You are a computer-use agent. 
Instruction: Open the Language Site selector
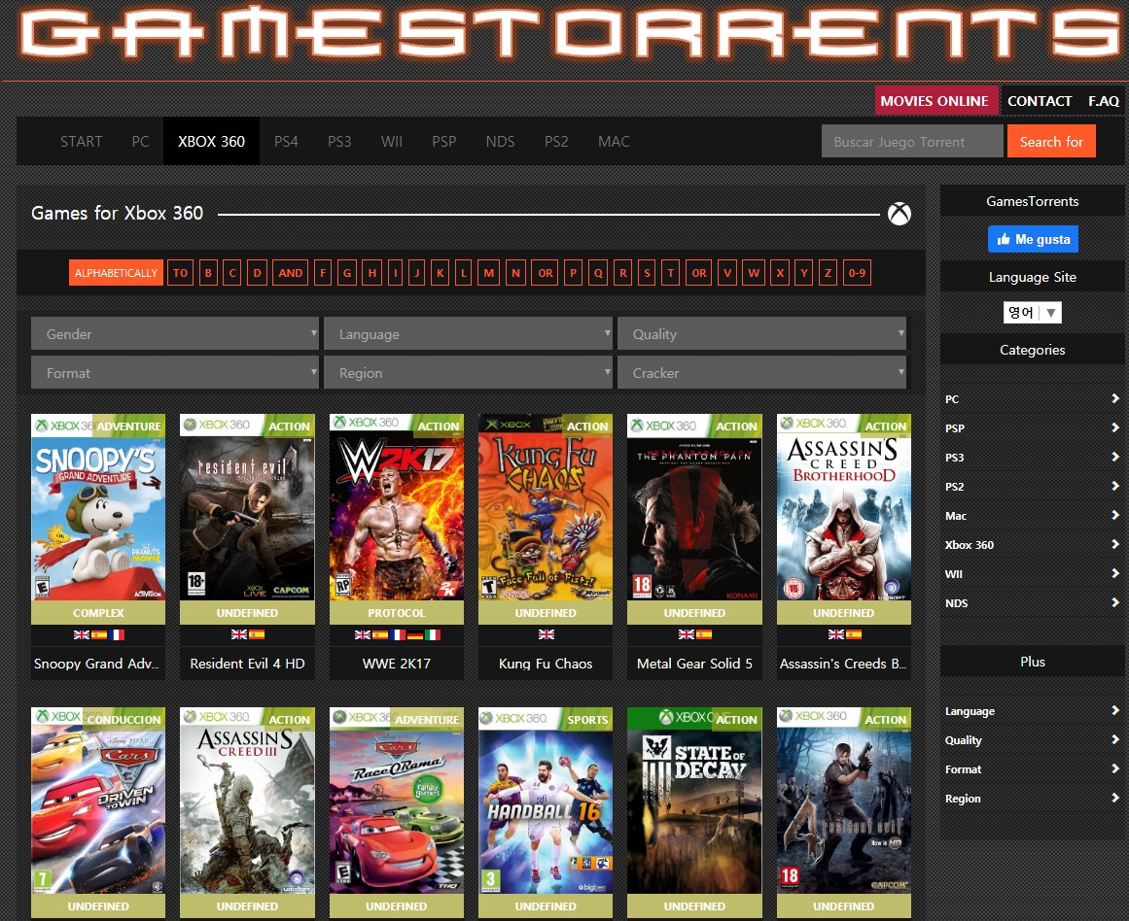coord(1033,312)
